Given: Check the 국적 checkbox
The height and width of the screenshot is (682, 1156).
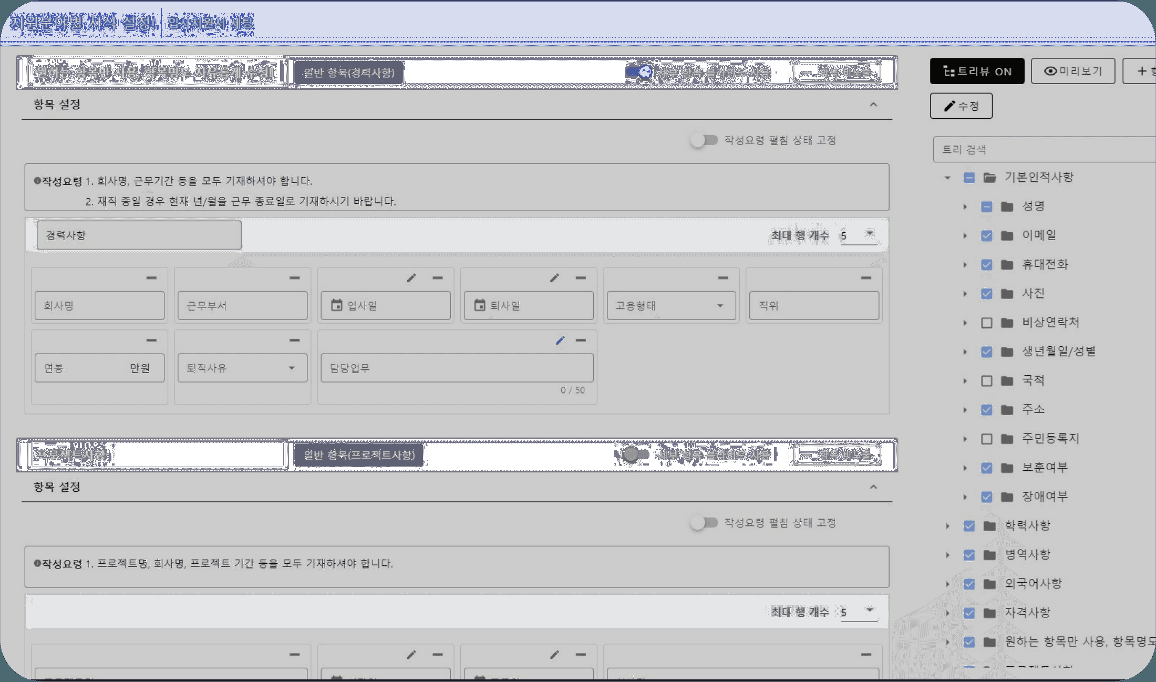Looking at the screenshot, I should pos(986,381).
